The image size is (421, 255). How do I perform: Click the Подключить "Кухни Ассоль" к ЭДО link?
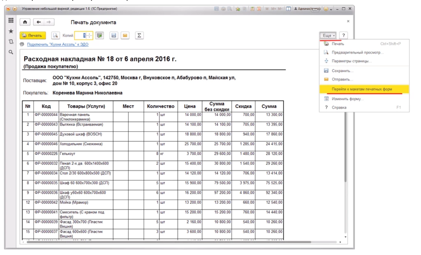coord(58,44)
